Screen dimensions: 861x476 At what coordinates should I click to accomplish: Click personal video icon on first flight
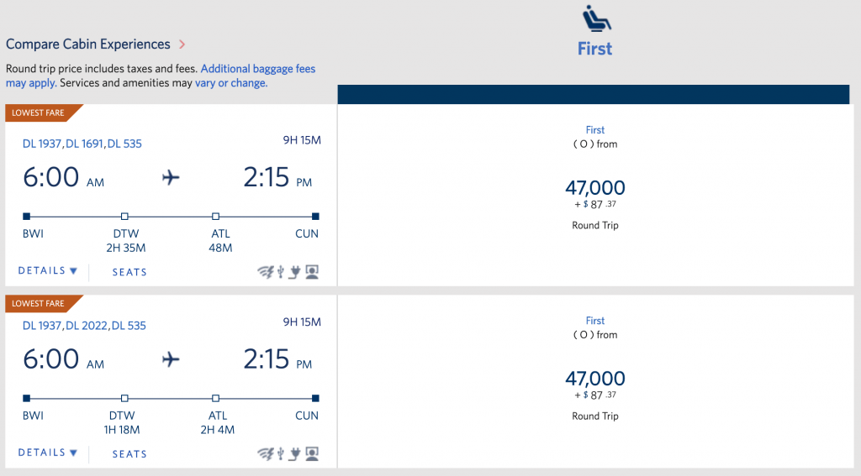coord(312,272)
